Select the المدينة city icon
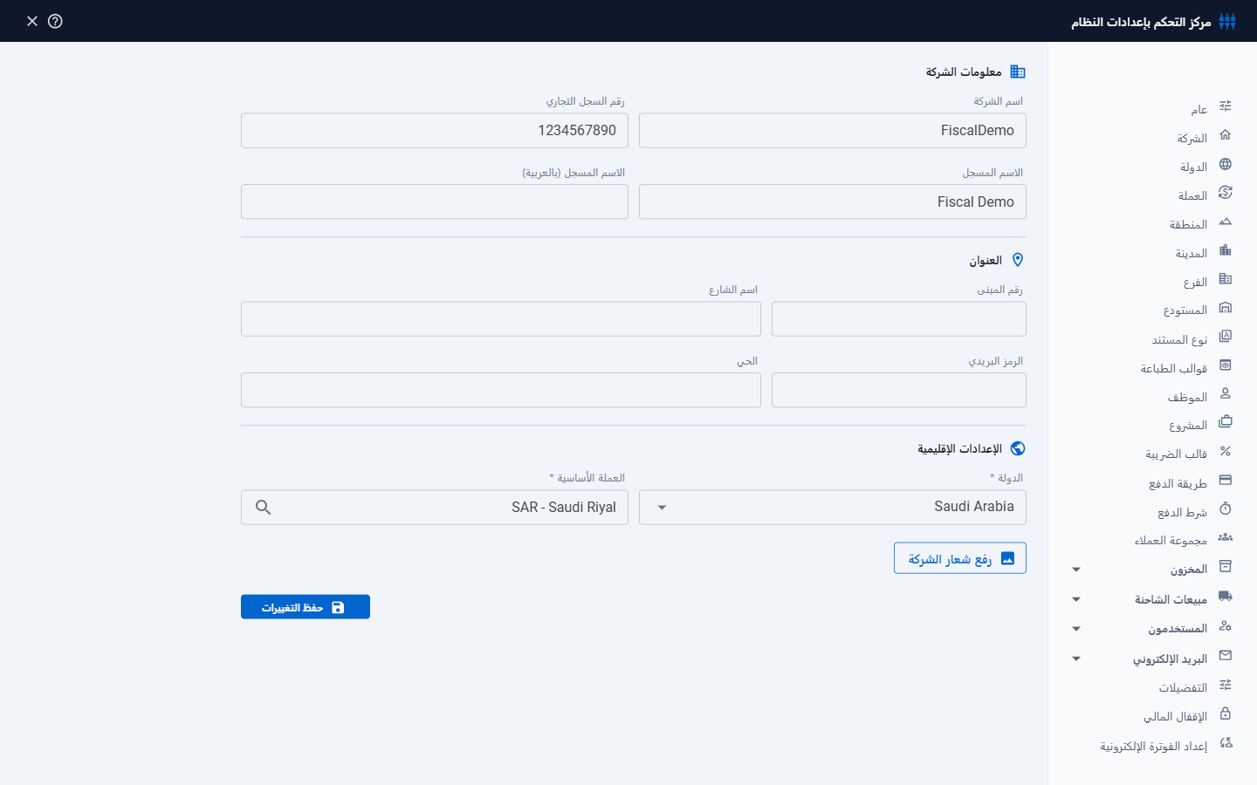 [x=1226, y=250]
